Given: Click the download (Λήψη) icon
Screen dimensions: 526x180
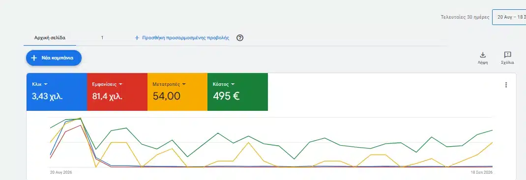Looking at the screenshot, I should (x=483, y=55).
